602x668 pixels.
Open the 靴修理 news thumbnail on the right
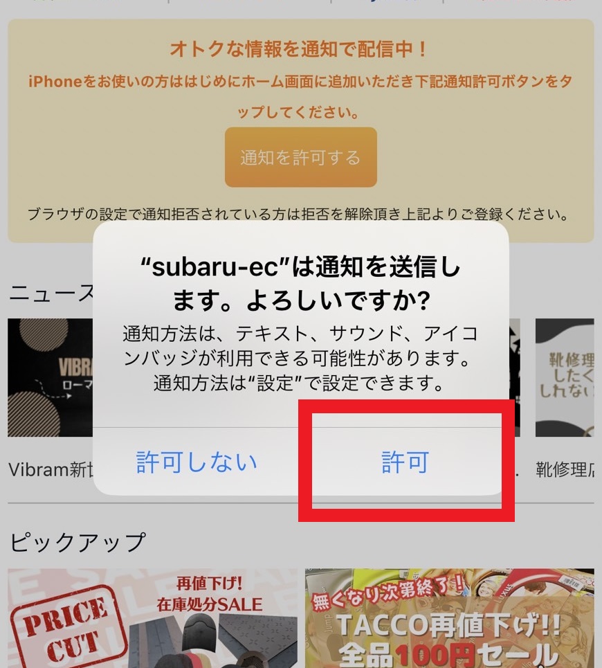pyautogui.click(x=565, y=377)
